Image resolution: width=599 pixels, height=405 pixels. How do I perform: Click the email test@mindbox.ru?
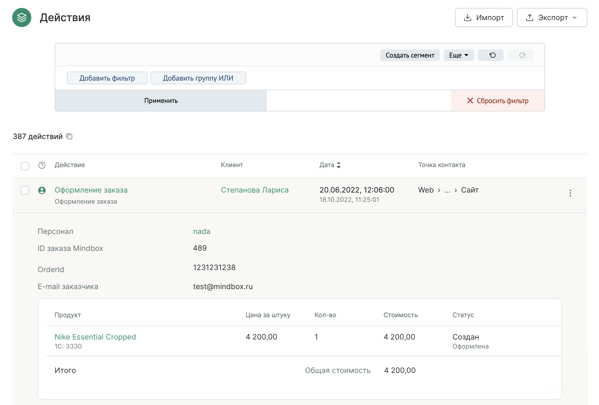click(223, 286)
